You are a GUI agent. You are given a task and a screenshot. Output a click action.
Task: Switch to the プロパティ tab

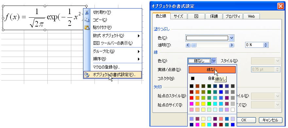[x=233, y=16]
